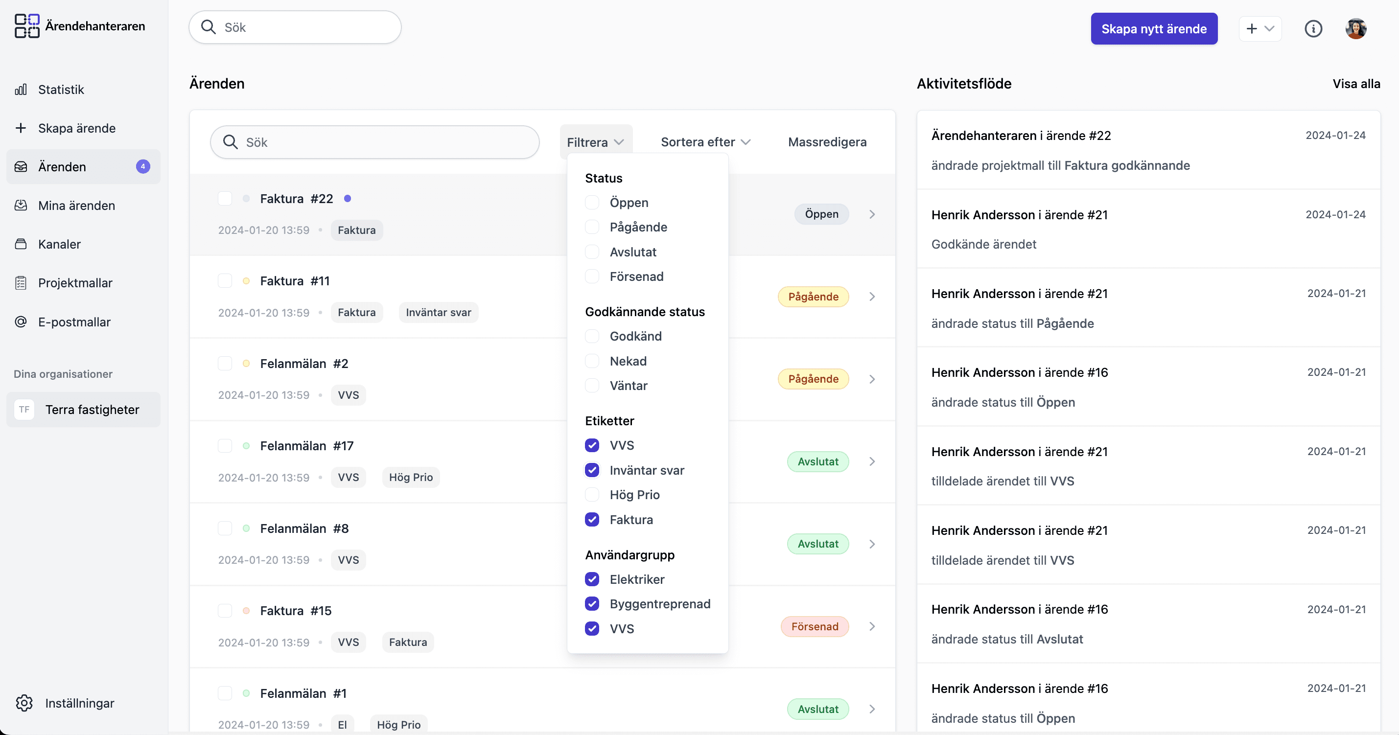Viewport: 1399px width, 735px height.
Task: Click the Skapa nytt ärende button
Action: pos(1154,29)
